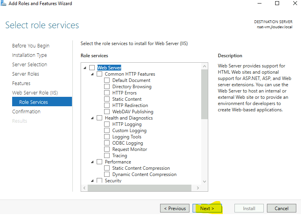301x216 pixels.
Task: Close the Add Roles and Features Wizard
Action: point(295,3)
